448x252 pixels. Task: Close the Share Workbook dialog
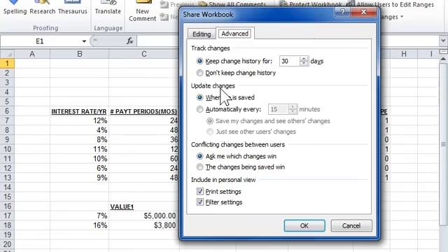[363, 12]
